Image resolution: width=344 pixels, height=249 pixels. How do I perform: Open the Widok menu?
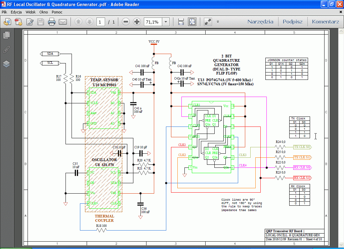coord(31,12)
